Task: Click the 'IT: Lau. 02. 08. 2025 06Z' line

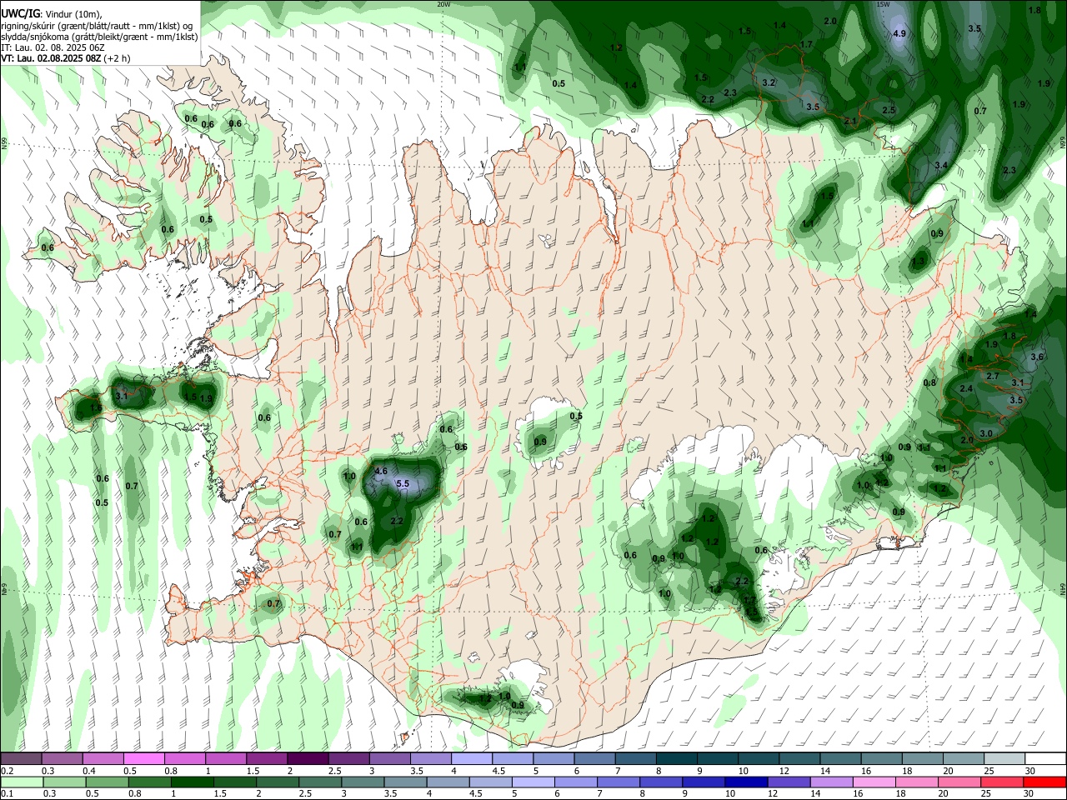Action: click(x=53, y=47)
